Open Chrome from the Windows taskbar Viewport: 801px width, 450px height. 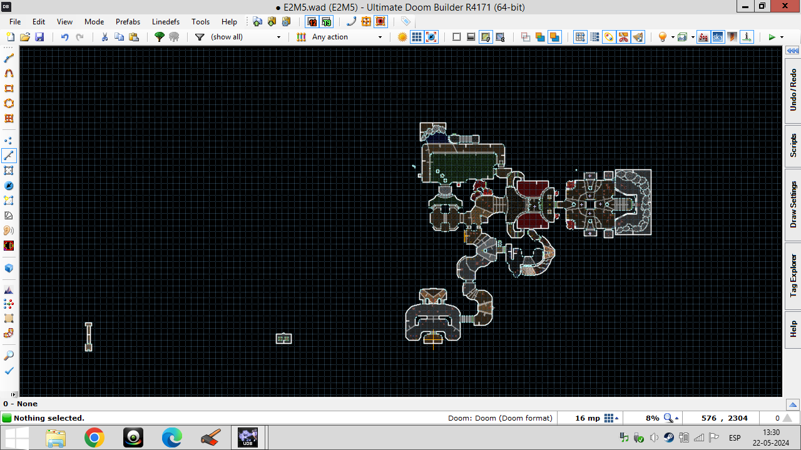tap(94, 437)
